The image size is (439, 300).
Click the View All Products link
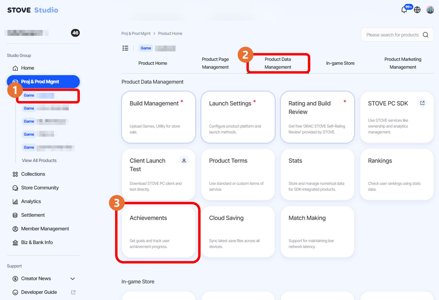39,161
